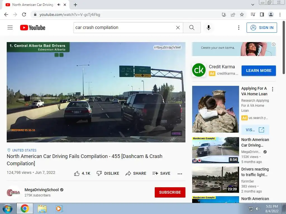This screenshot has width=286, height=214.
Task: Toggle Chrome side panel
Action: (262, 14)
